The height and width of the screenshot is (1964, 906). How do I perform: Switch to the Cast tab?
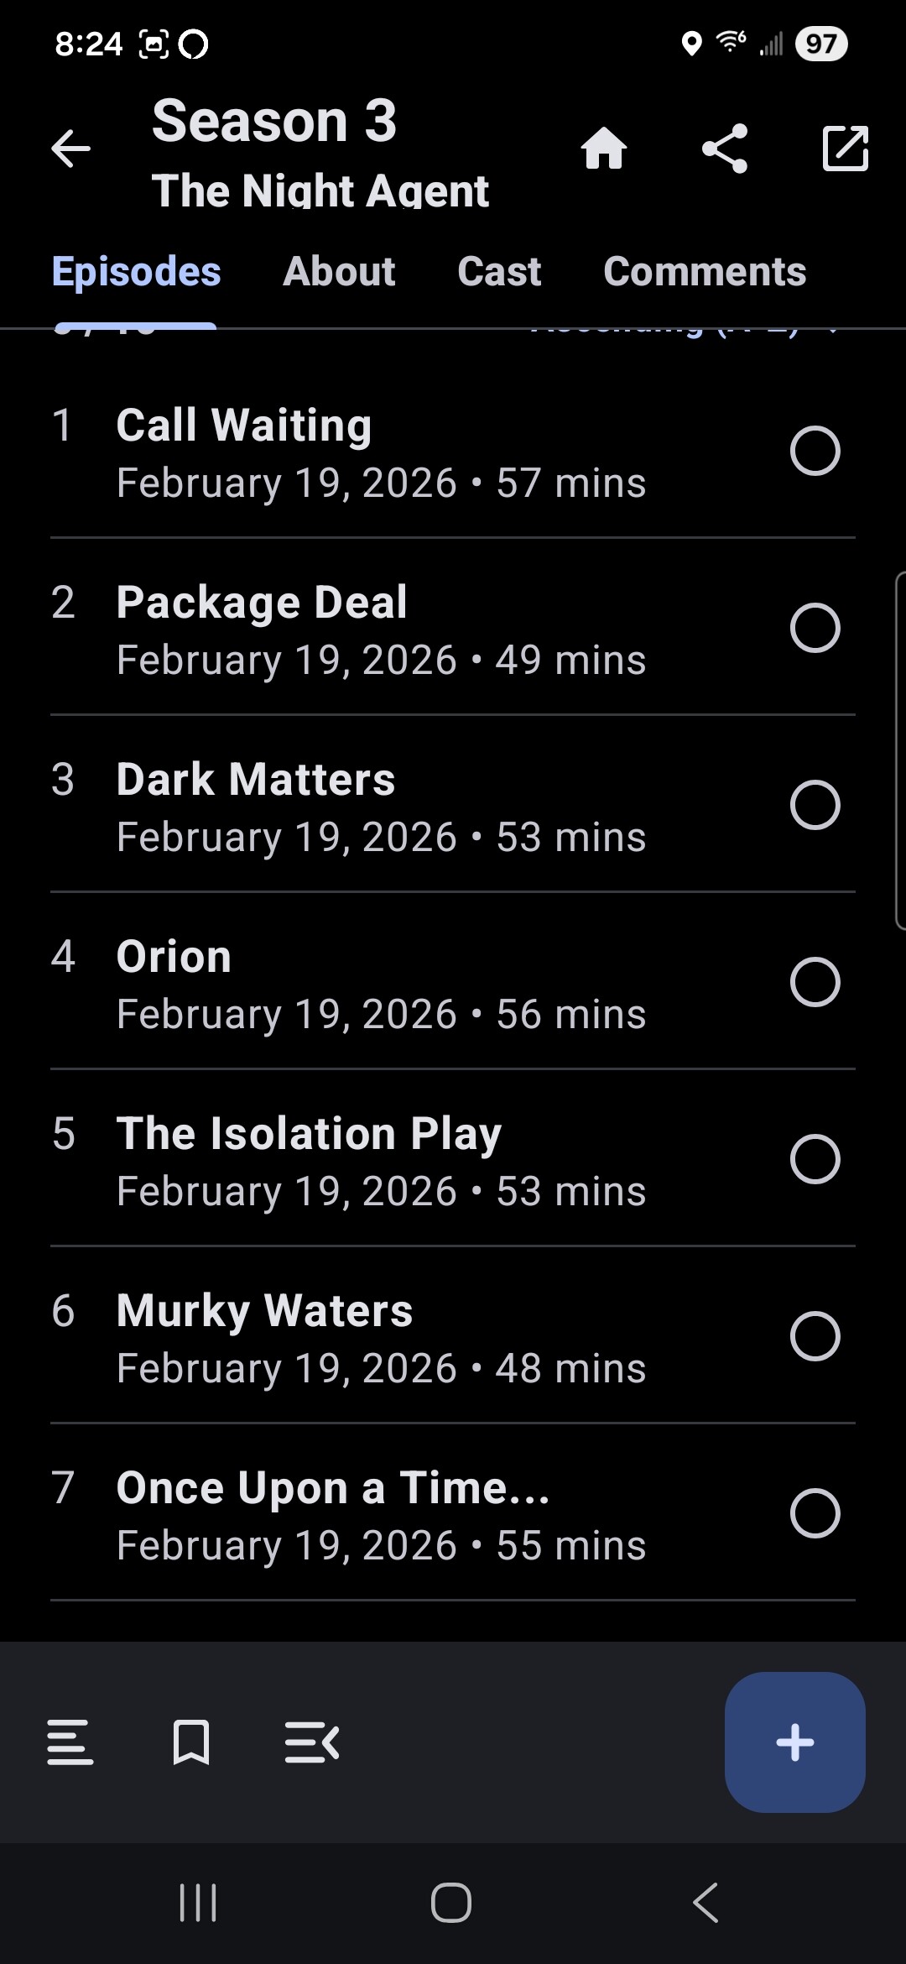[x=499, y=272]
